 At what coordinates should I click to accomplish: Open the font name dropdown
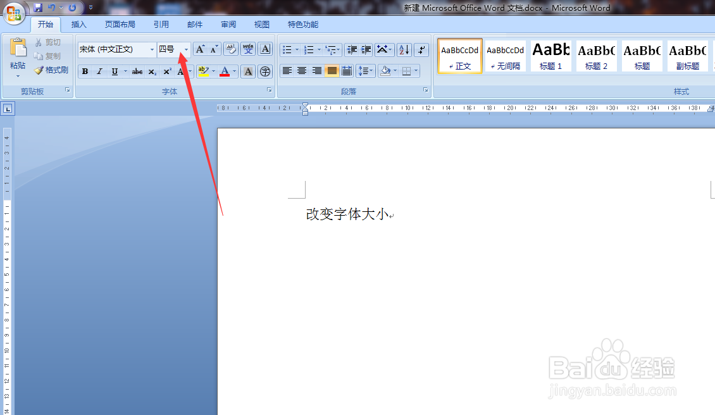coord(152,49)
